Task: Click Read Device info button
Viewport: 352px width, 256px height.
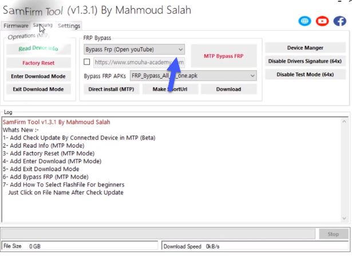Action: [x=38, y=48]
